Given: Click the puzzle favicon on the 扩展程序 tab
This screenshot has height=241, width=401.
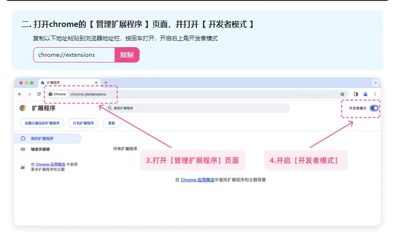Looking at the screenshot, I should point(42,83).
